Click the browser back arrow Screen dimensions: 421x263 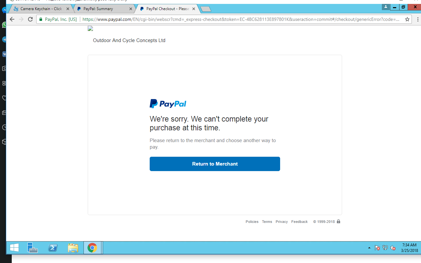12,19
